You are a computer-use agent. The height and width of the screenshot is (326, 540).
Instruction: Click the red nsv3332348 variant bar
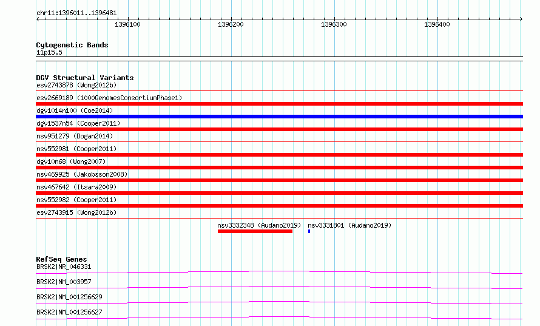coord(255,231)
